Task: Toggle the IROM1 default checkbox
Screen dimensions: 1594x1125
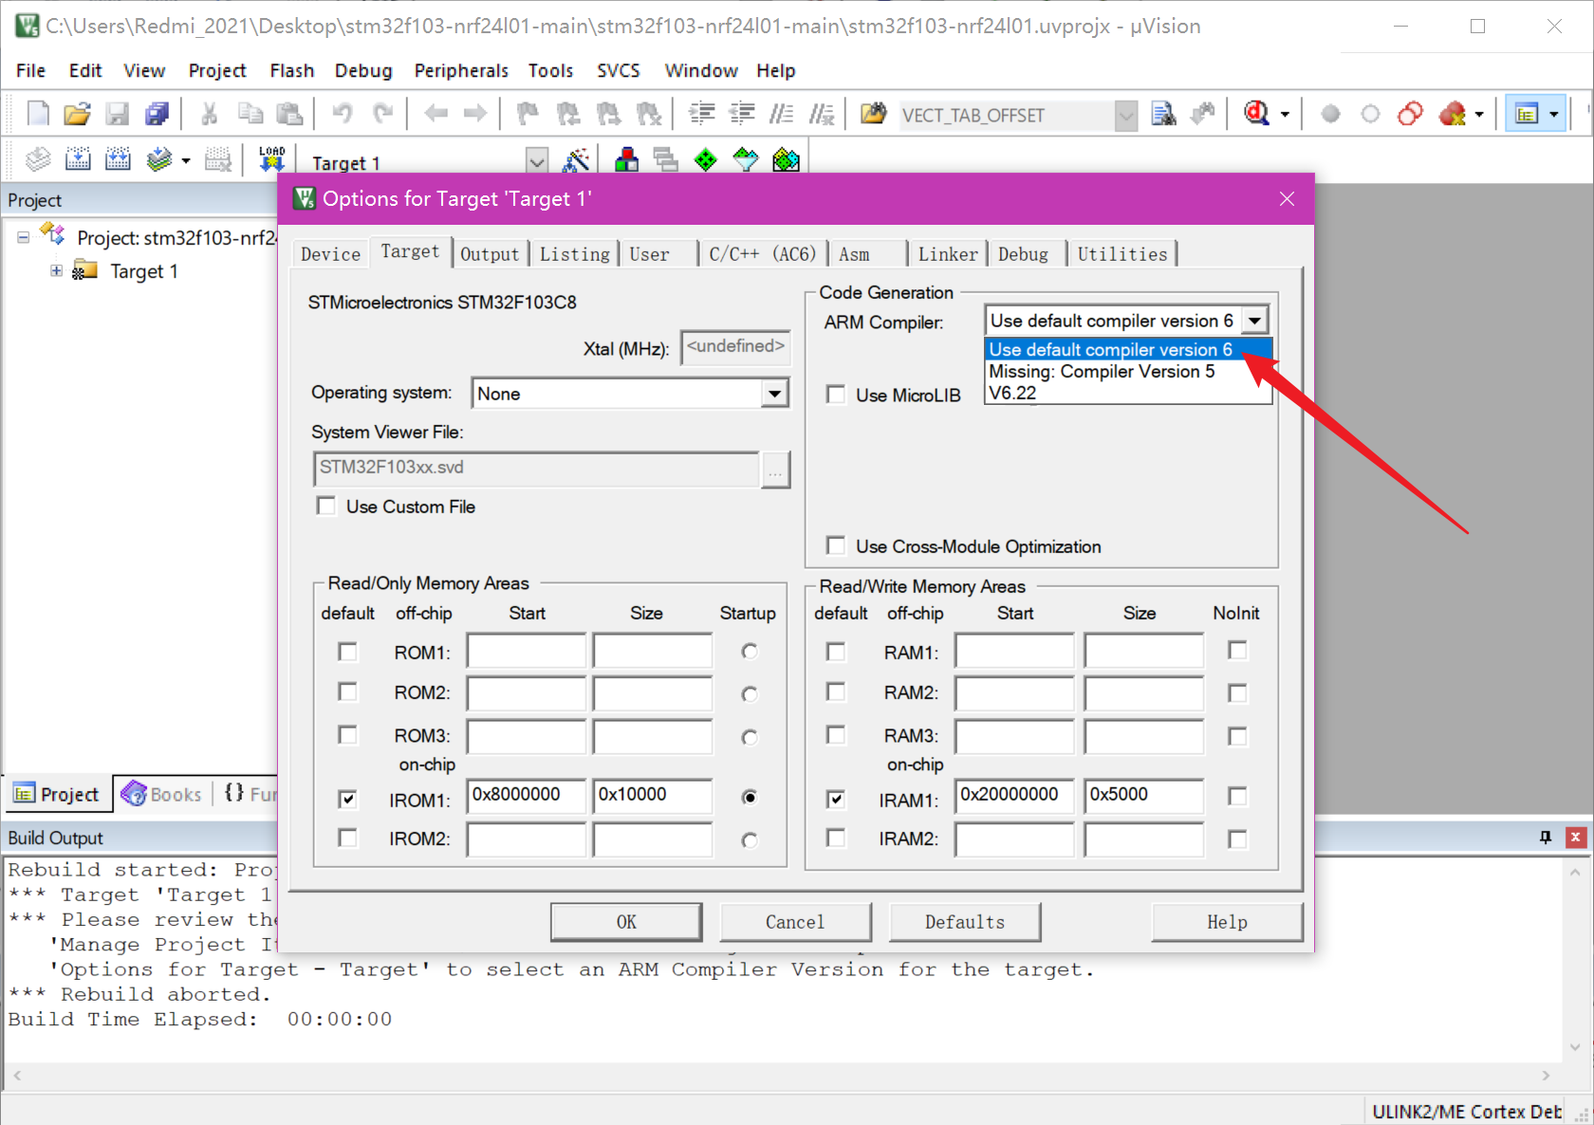Action: pyautogui.click(x=348, y=799)
